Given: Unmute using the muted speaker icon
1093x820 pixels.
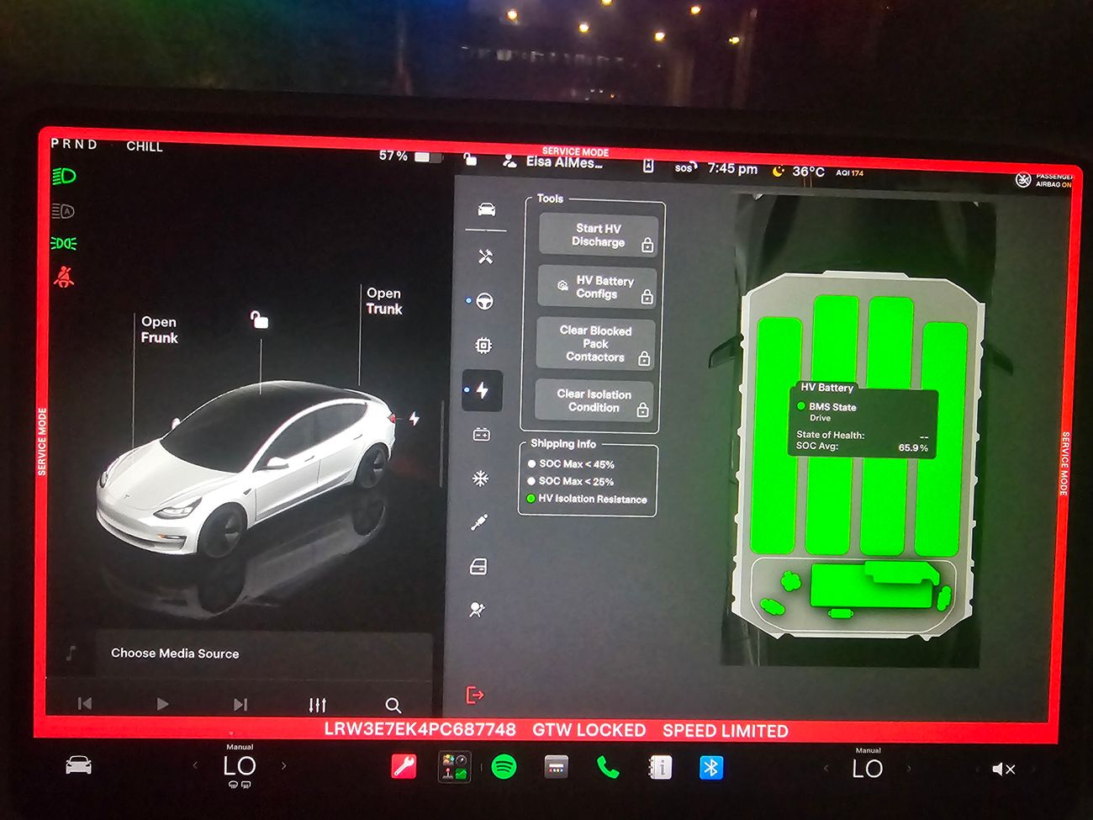Looking at the screenshot, I should (1003, 770).
